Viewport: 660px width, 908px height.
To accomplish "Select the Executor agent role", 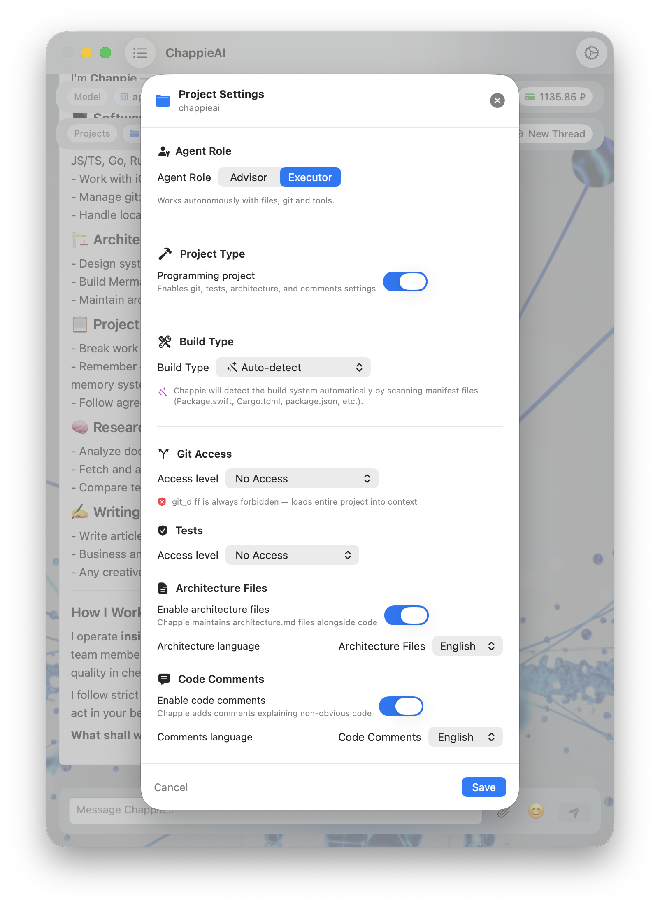I will [310, 177].
